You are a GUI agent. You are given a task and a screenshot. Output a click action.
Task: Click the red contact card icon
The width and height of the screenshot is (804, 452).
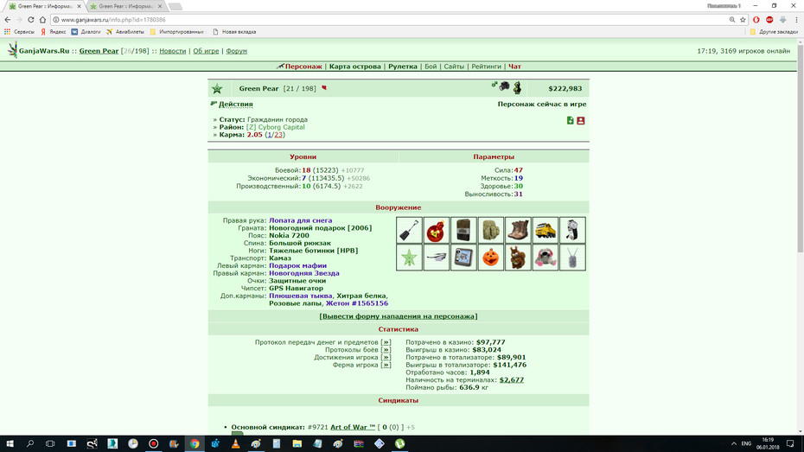coord(581,120)
